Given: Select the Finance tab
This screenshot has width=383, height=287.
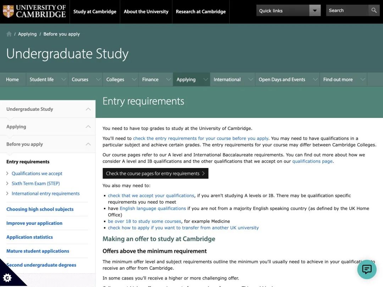Looking at the screenshot, I should tap(150, 79).
